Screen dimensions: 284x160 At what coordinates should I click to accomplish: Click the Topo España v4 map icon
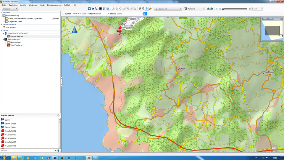(8, 45)
